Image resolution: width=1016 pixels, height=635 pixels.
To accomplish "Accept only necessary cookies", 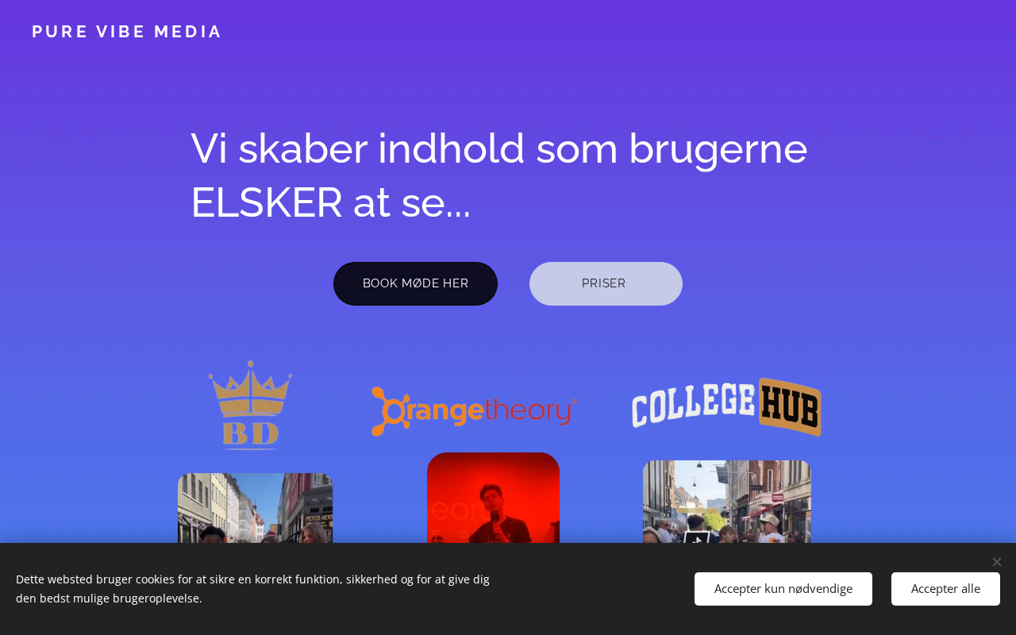I will (783, 589).
